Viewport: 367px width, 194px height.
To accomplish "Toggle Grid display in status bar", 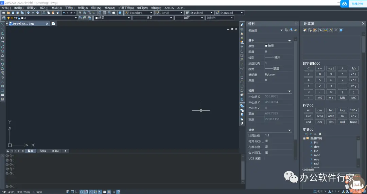I will [72, 192].
